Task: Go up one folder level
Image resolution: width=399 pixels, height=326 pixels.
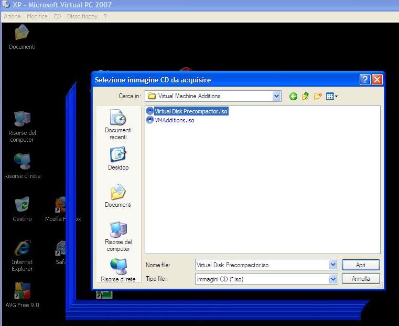Action: (305, 96)
